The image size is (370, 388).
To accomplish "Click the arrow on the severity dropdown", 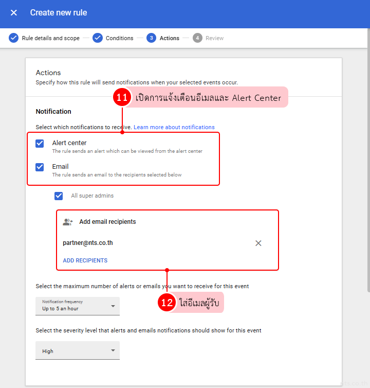I will click(x=113, y=351).
